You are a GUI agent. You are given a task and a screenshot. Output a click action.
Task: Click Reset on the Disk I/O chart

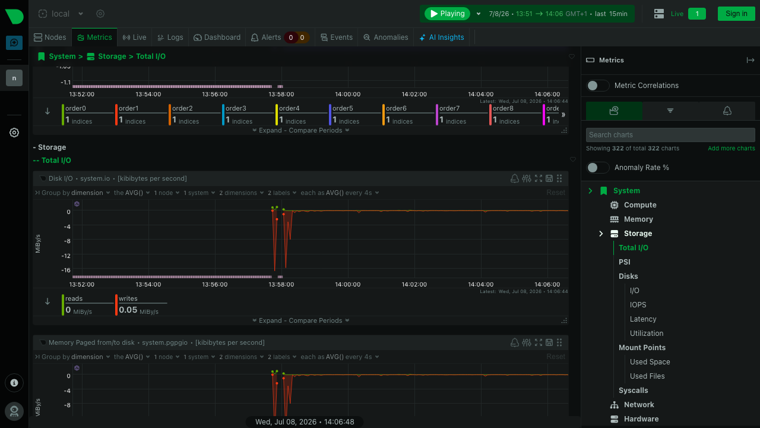coord(556,193)
